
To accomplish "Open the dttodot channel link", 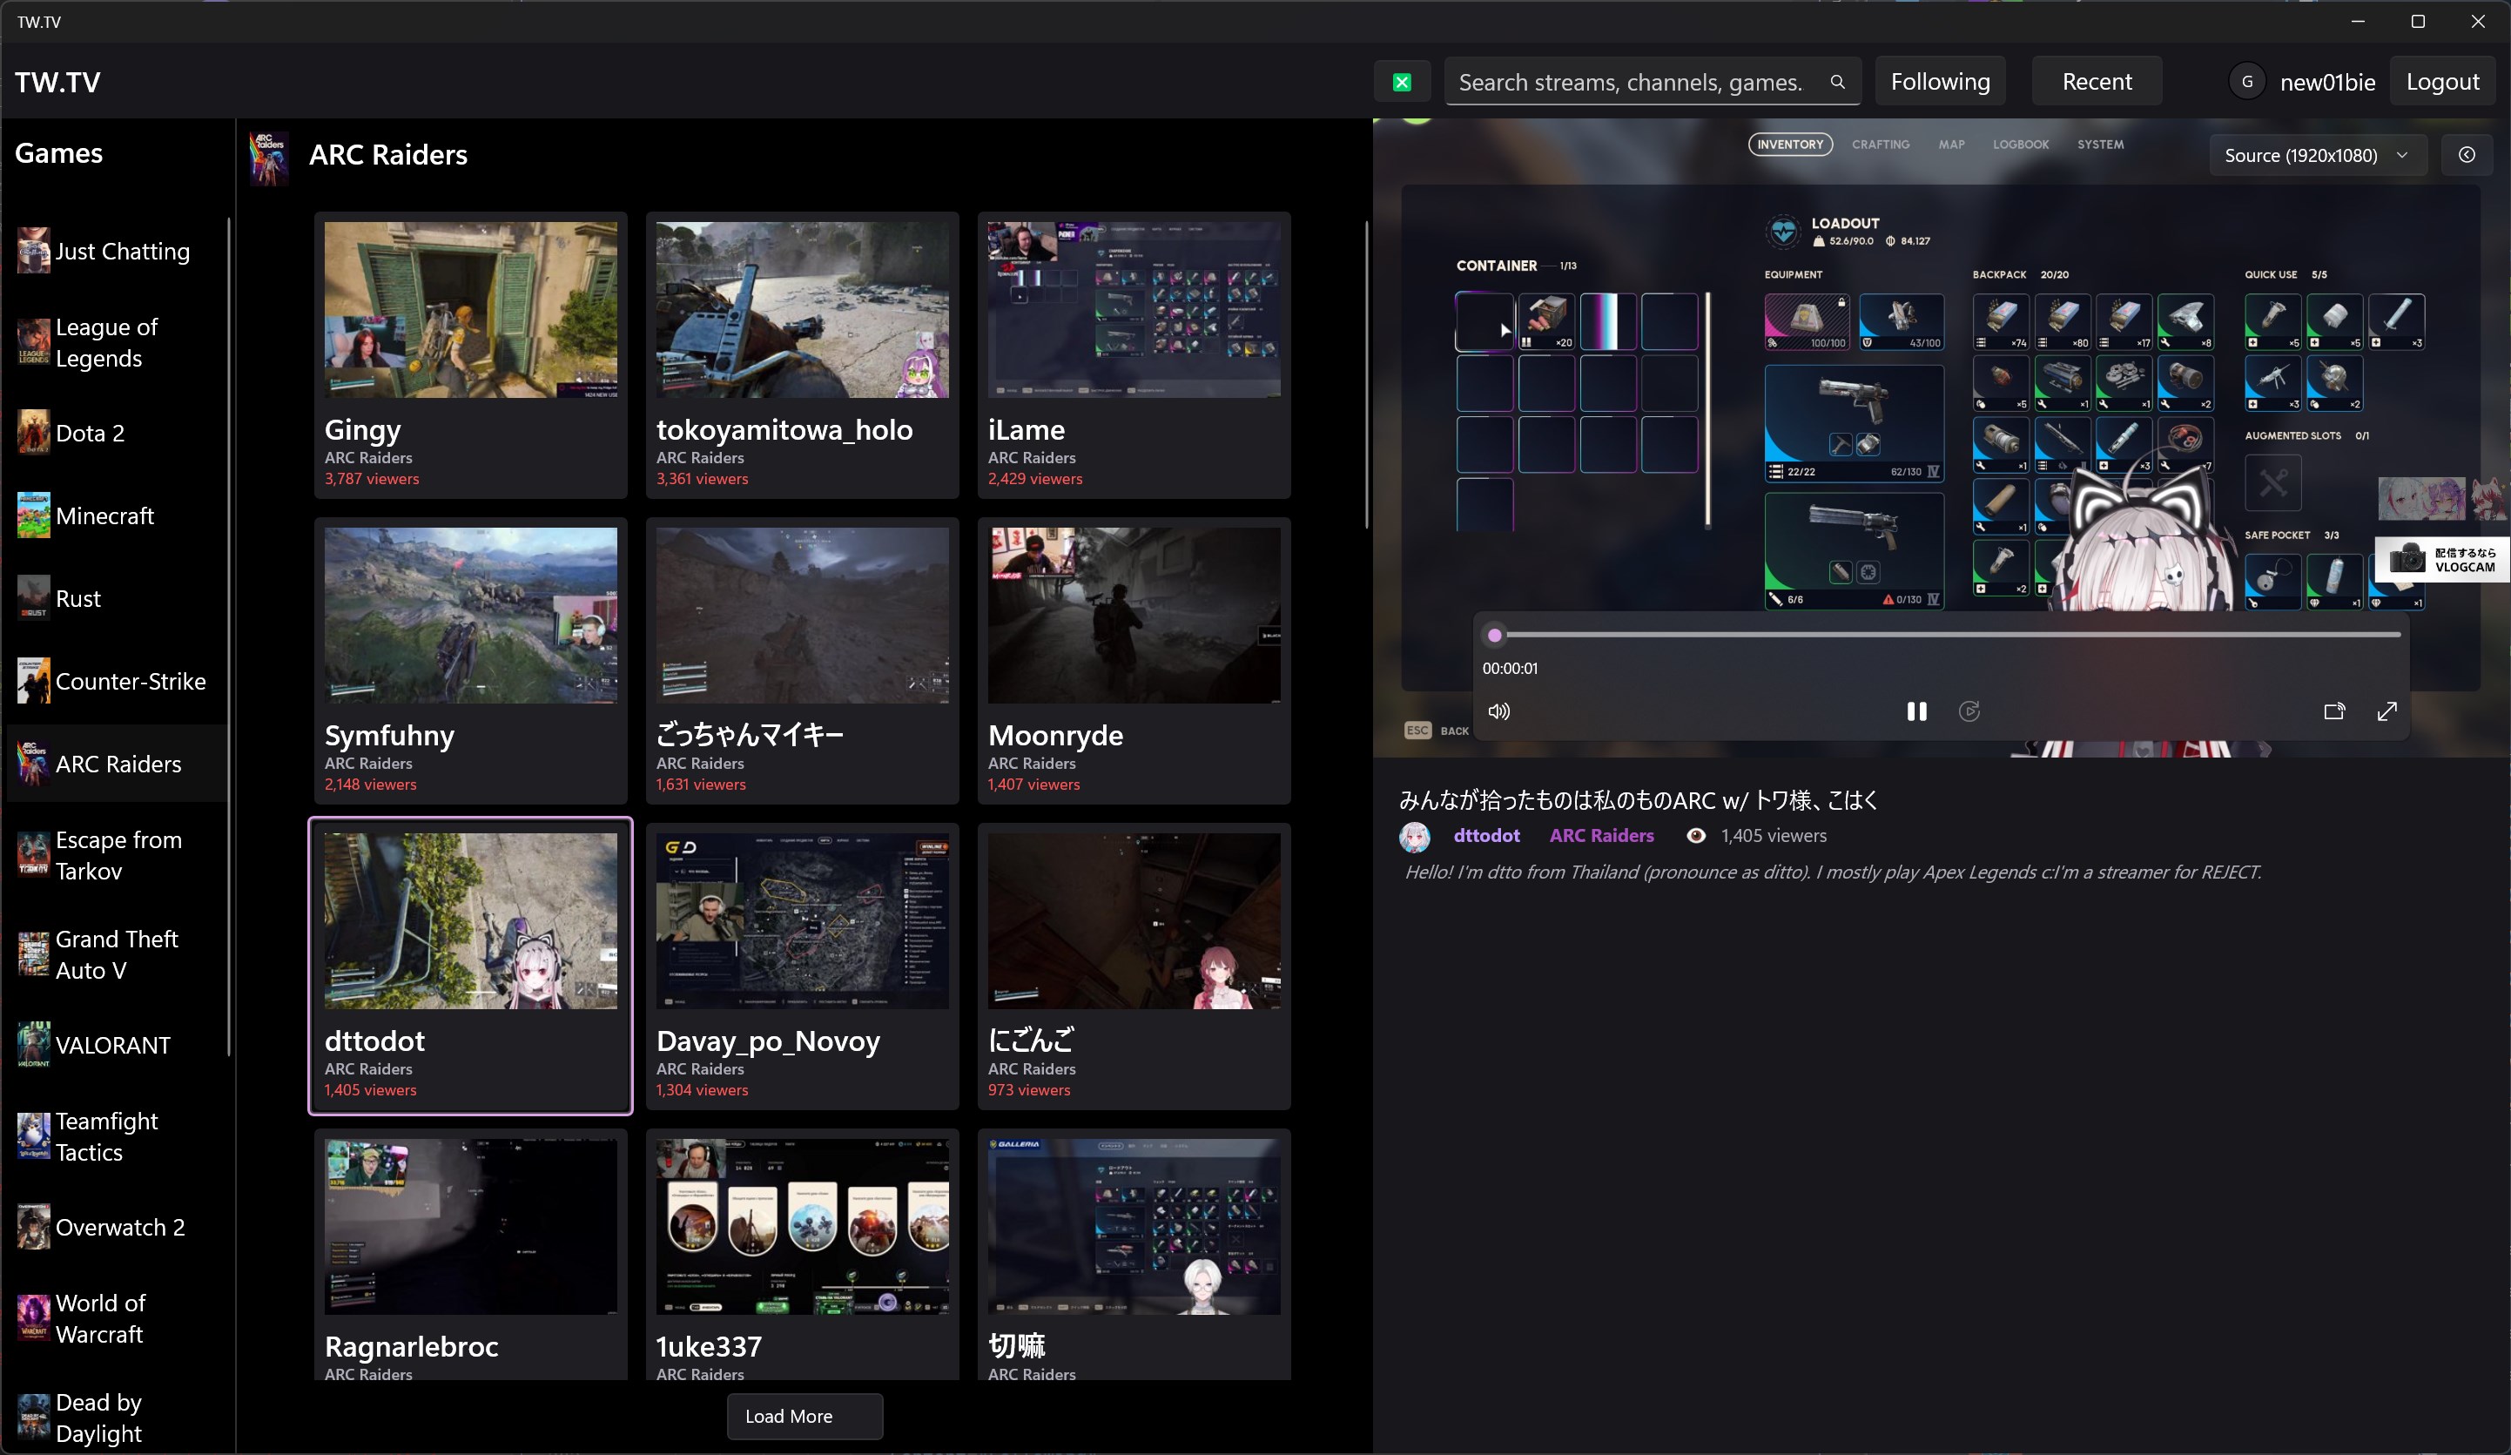I will [1487, 835].
